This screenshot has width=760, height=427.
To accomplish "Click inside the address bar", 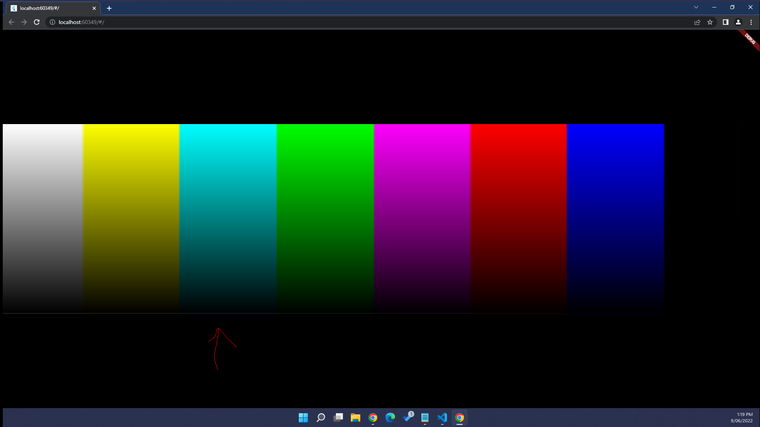I will tap(158, 22).
